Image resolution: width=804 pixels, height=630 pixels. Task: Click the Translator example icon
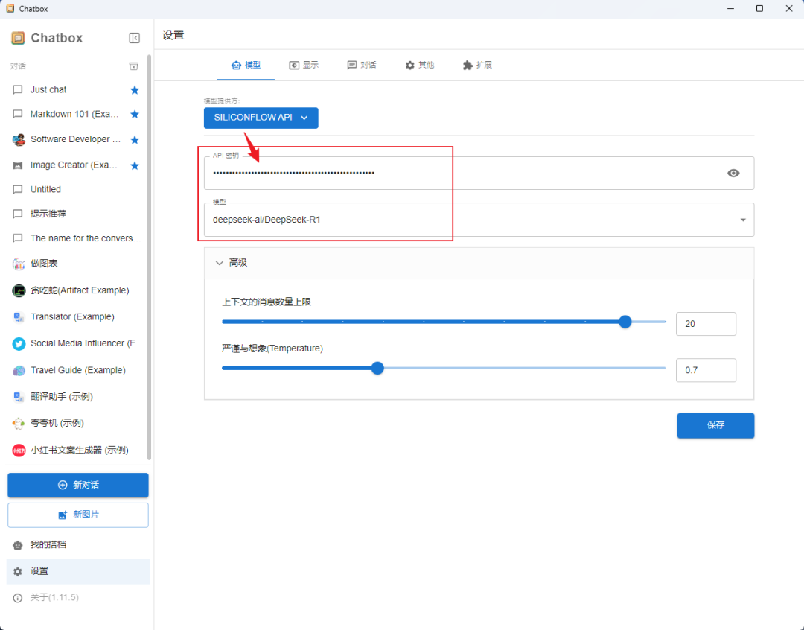(19, 317)
